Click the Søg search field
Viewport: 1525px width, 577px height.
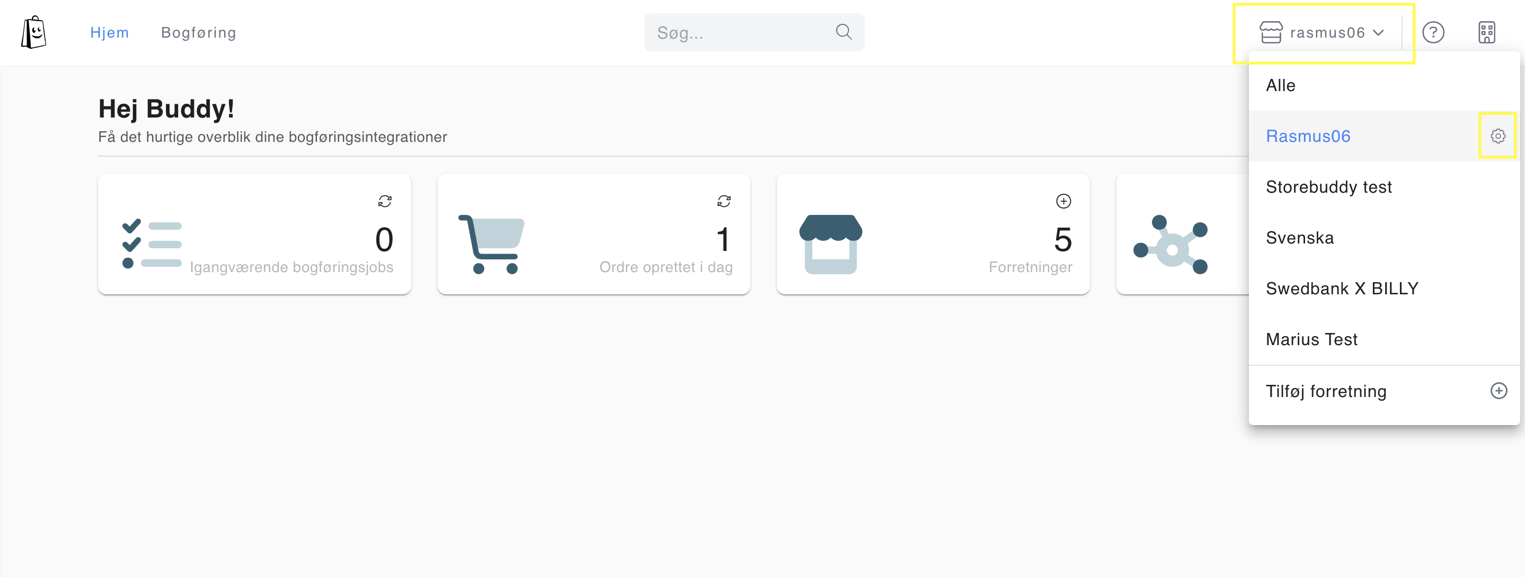click(753, 32)
